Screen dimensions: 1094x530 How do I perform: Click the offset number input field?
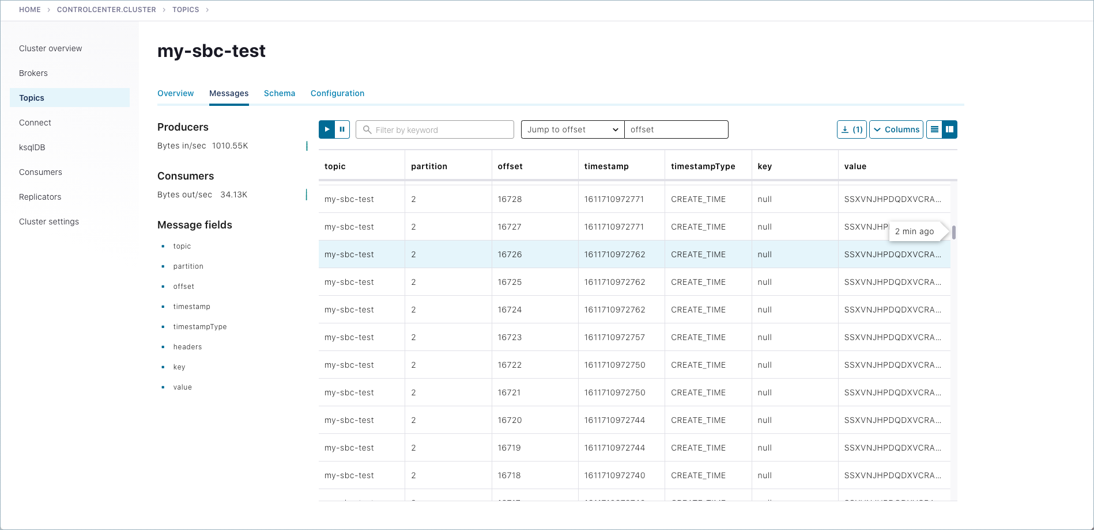676,129
